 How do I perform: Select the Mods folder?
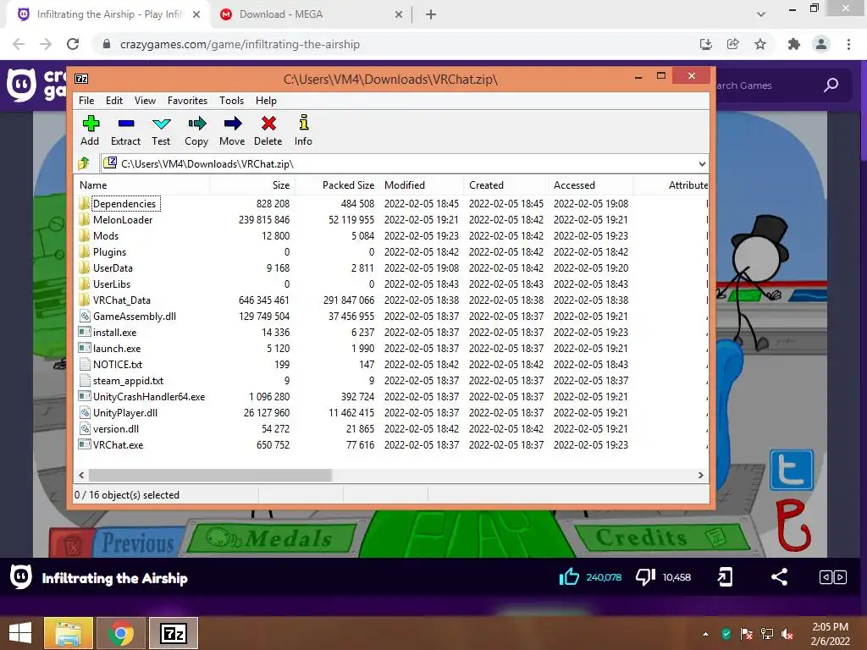point(106,235)
